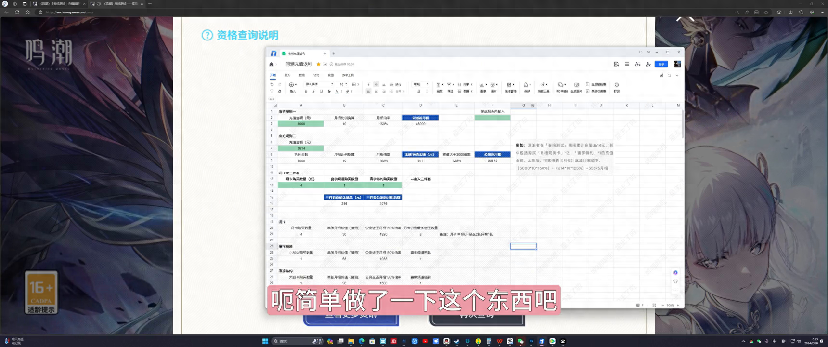Open the outline list icon in header
828x347 pixels.
[627, 64]
